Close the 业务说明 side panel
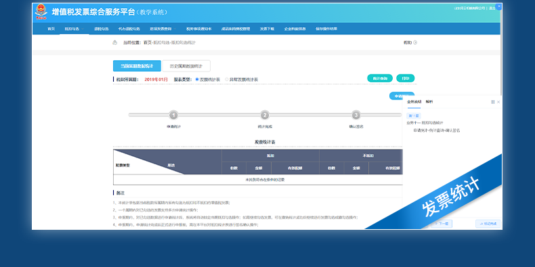The height and width of the screenshot is (267, 535). tap(498, 102)
